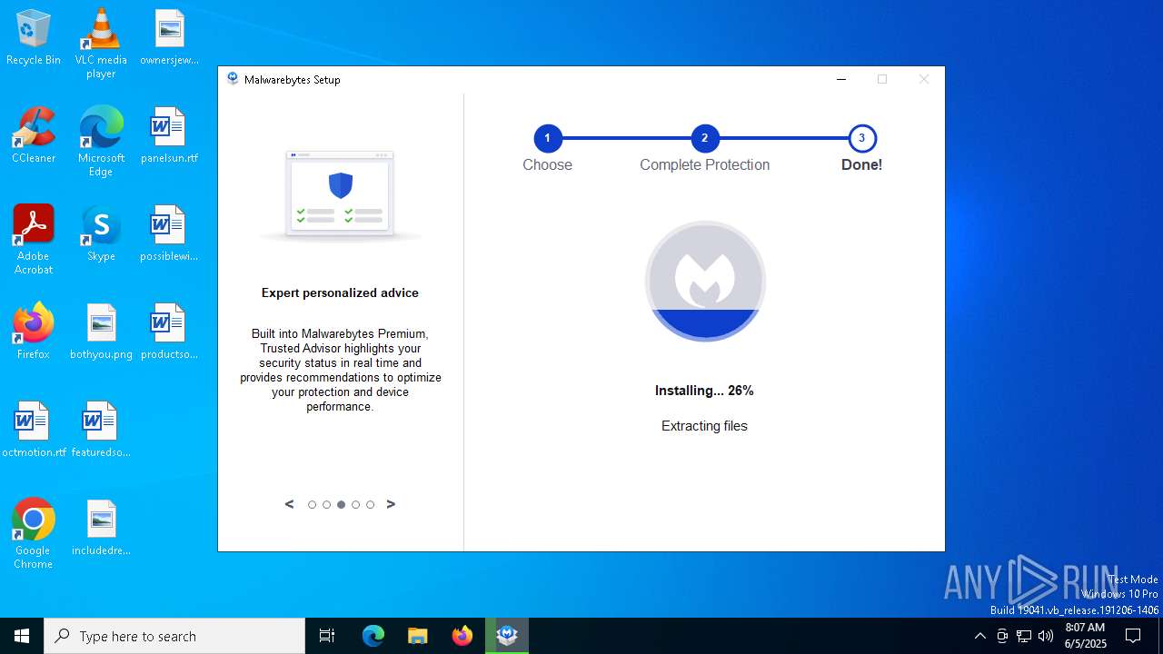
Task: Open Firefox from the taskbar
Action: [x=462, y=636]
